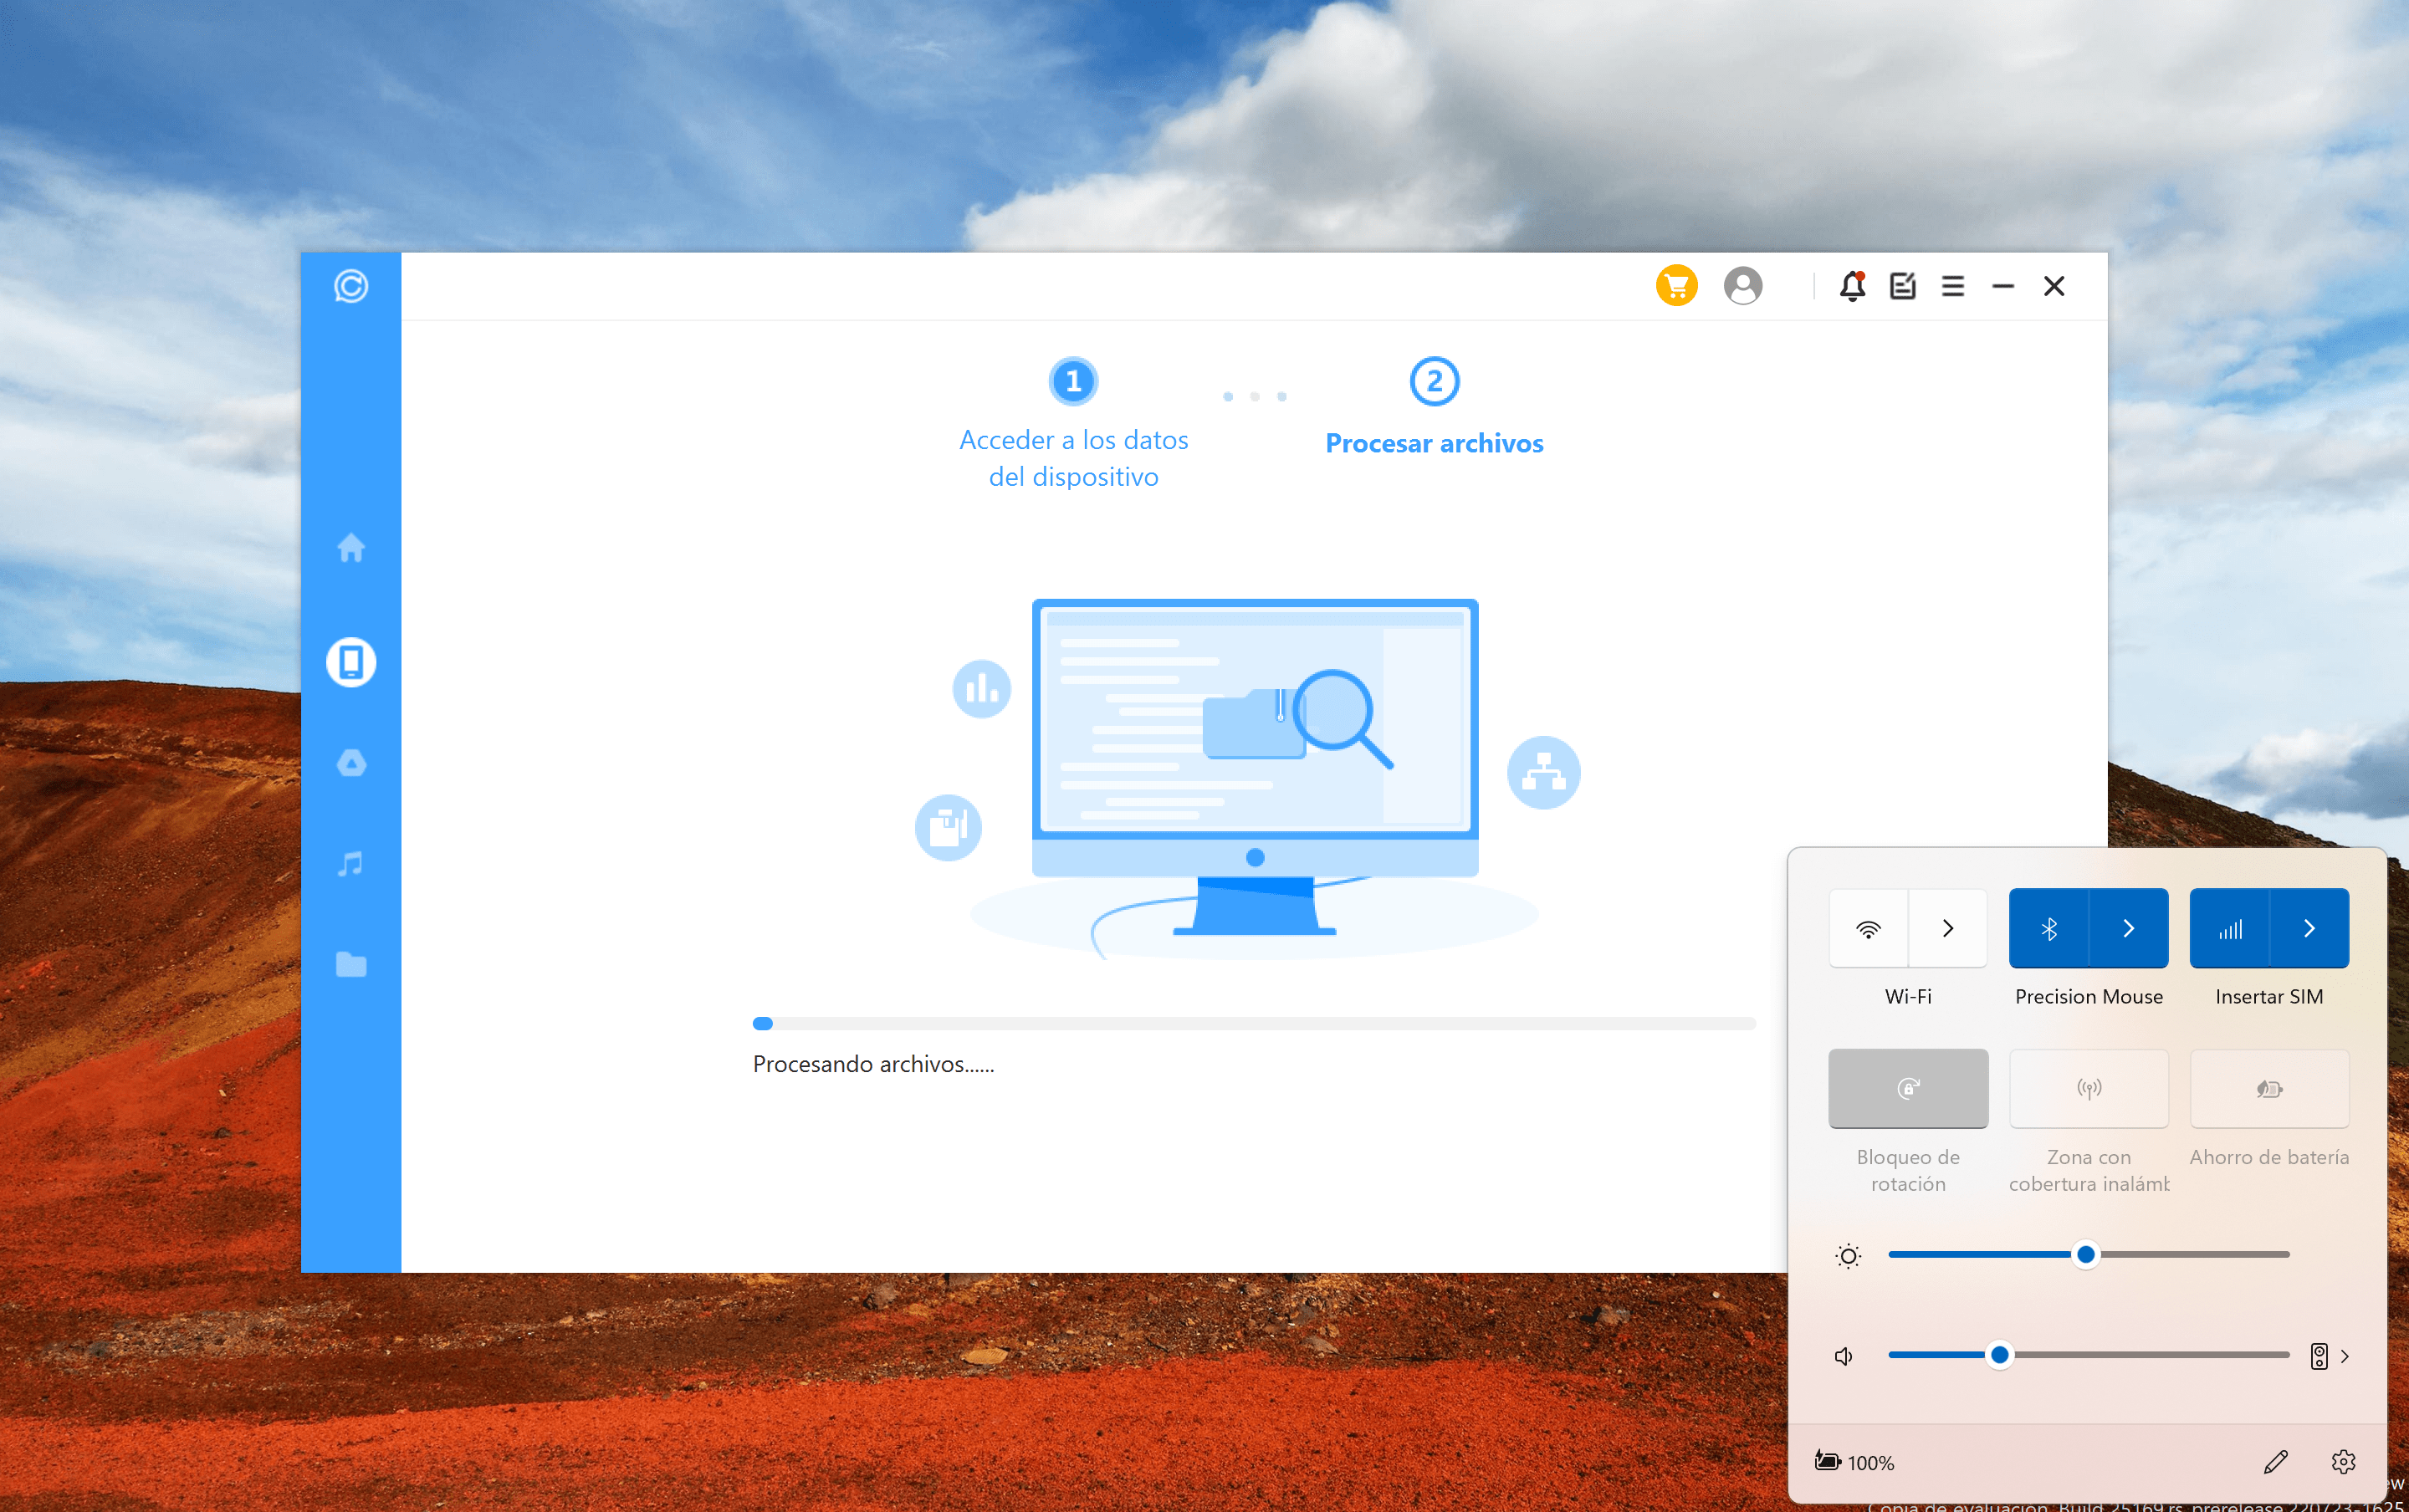Click the app logo in sidebar

click(350, 286)
